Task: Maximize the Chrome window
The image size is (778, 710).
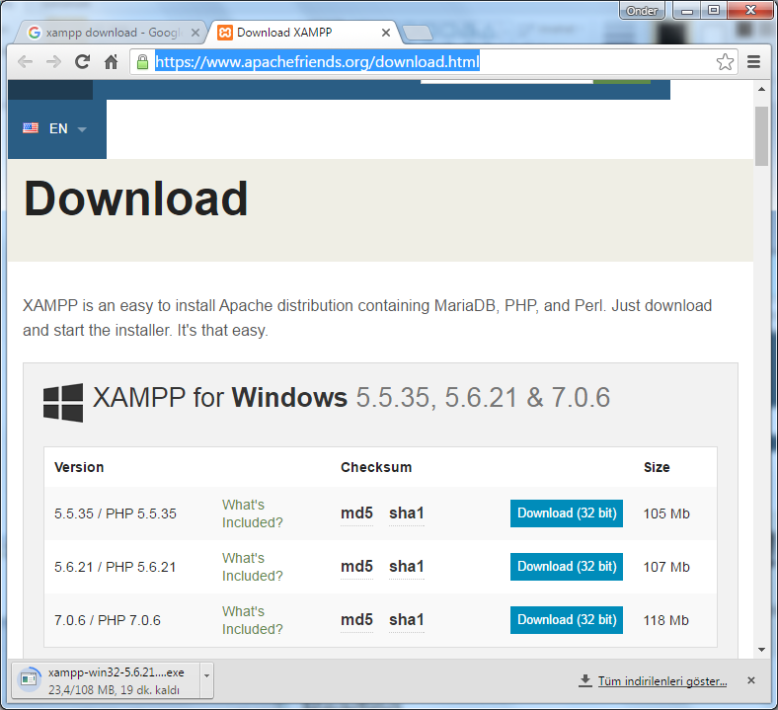Action: pyautogui.click(x=714, y=11)
